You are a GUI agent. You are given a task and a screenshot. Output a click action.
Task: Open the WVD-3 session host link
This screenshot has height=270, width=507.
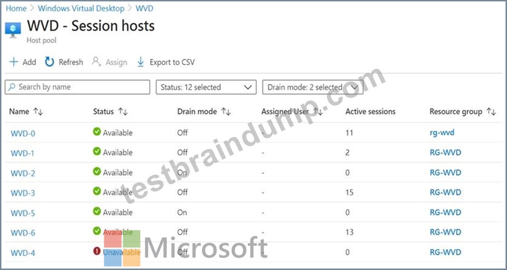click(23, 193)
